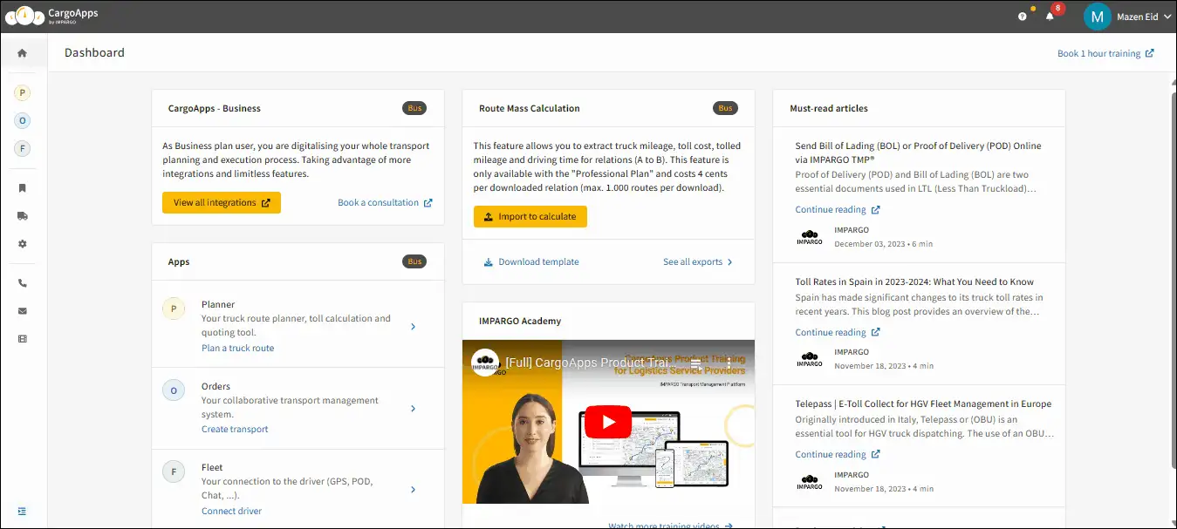Continue reading the Bill of Lading article
This screenshot has width=1177, height=529.
[x=838, y=209]
